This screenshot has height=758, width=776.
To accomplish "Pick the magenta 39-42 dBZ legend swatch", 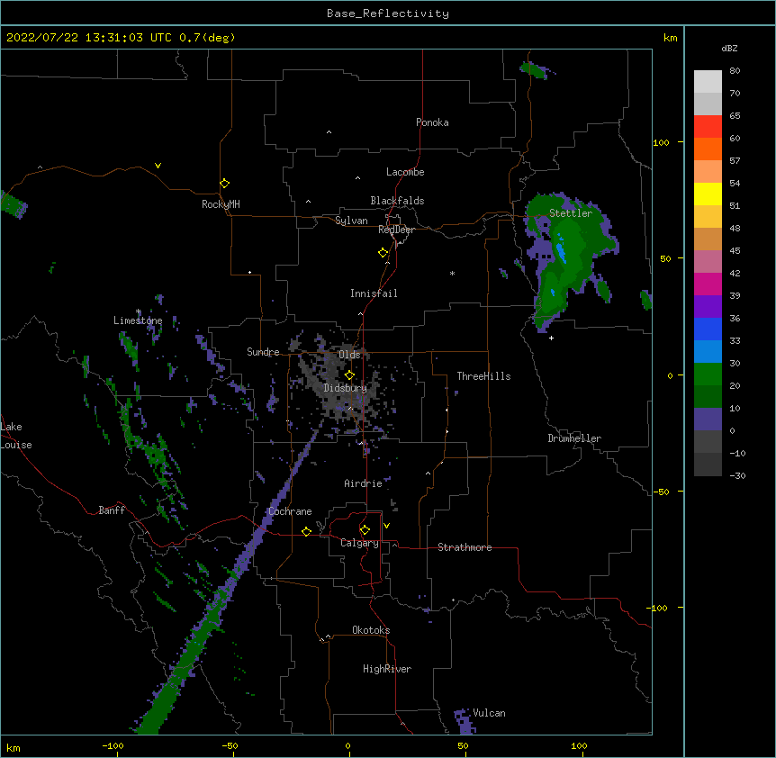I will point(708,284).
